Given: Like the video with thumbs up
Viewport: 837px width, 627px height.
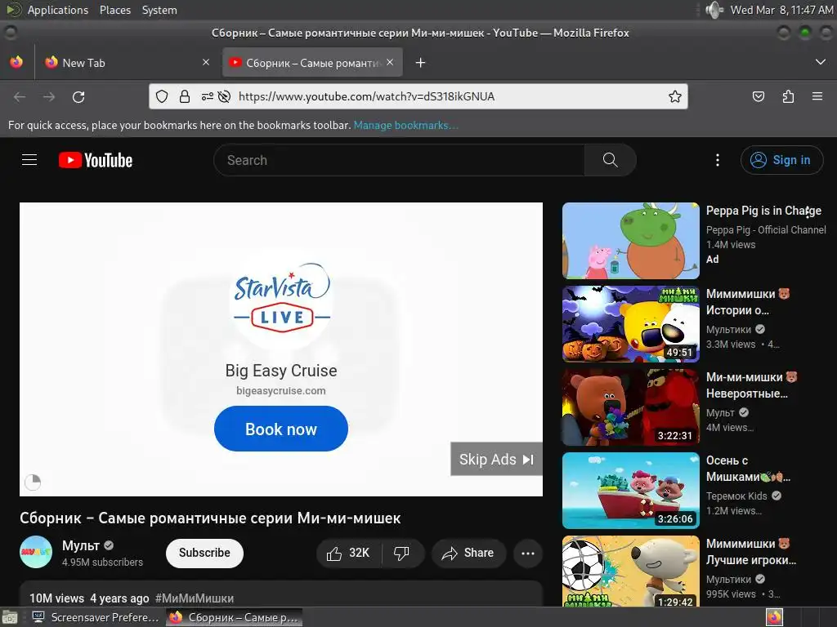Looking at the screenshot, I should 348,554.
